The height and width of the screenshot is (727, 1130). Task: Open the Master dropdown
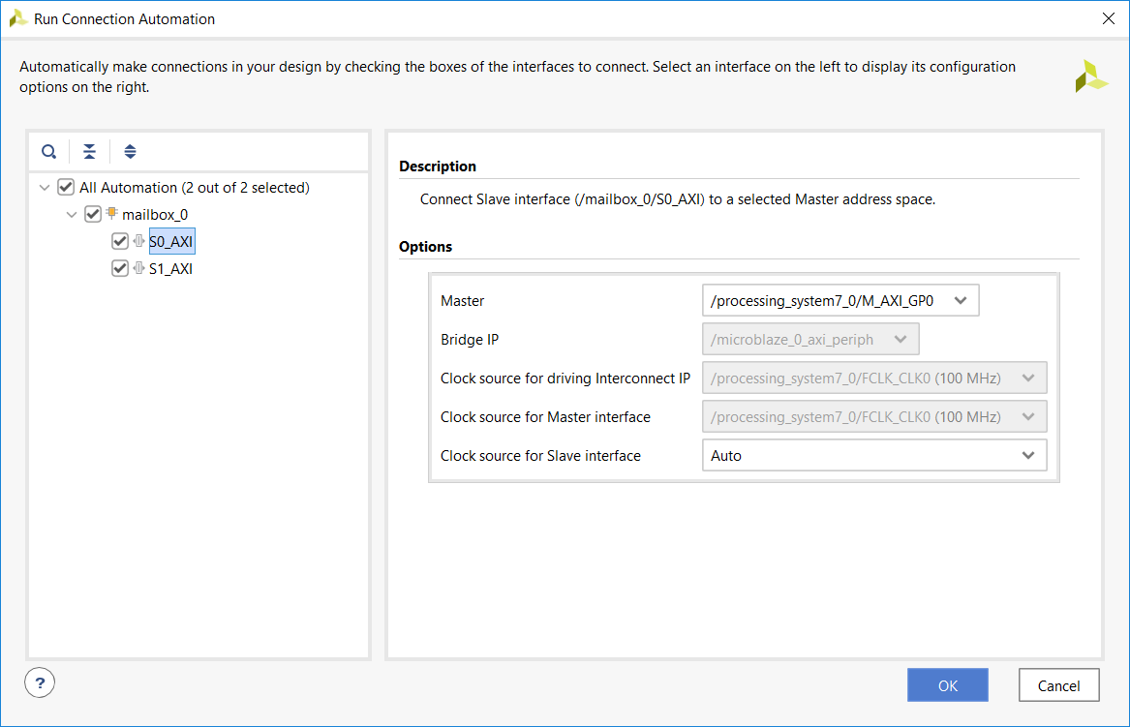[840, 300]
